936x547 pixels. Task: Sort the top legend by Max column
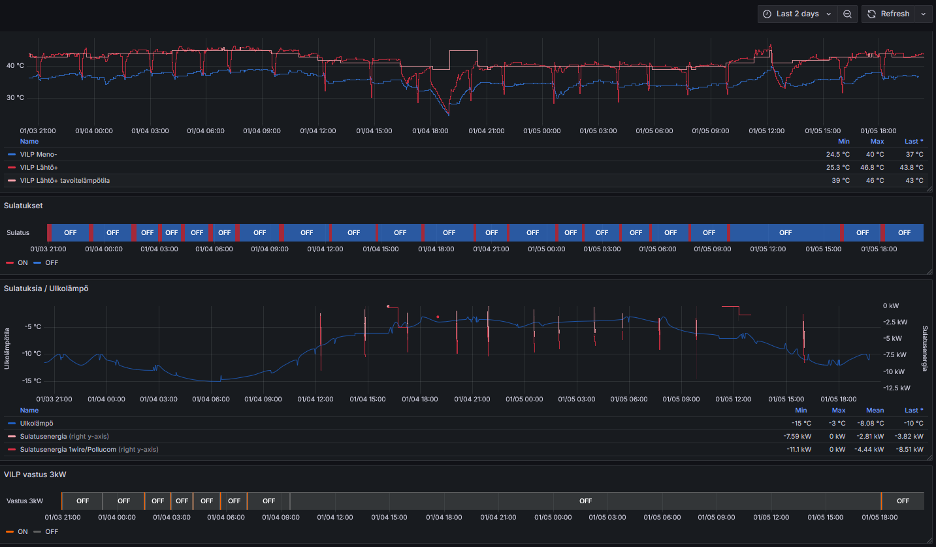pos(877,142)
